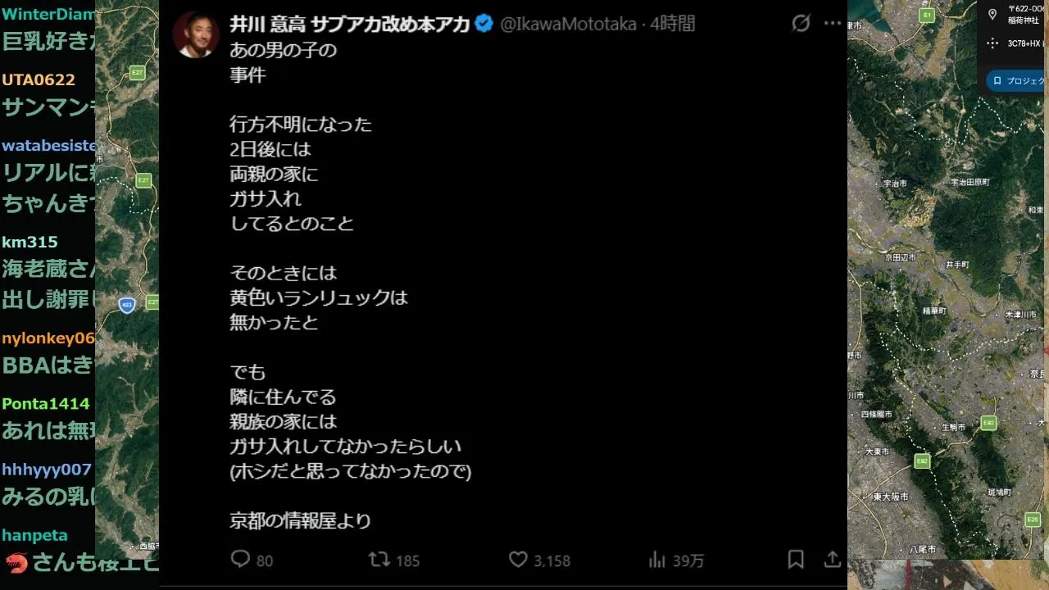Screen dimensions: 1049x590
Task: Share the tweet via upload arrow icon
Action: 833,559
